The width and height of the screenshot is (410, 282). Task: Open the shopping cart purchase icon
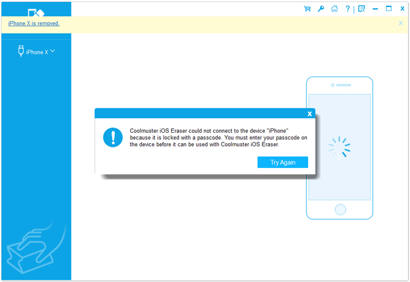[x=307, y=9]
